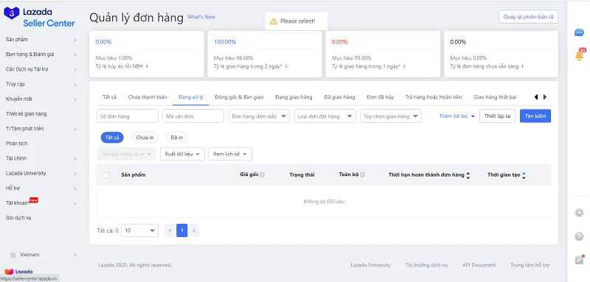This screenshot has height=282, width=590.
Task: Expand the Tài khoản sidebar menu
Action: (41, 203)
